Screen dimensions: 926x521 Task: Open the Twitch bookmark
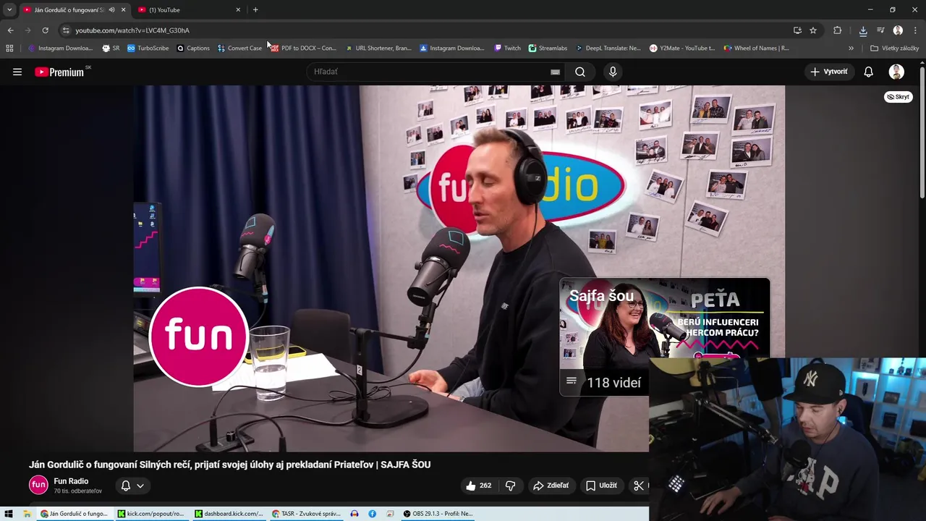(x=507, y=48)
